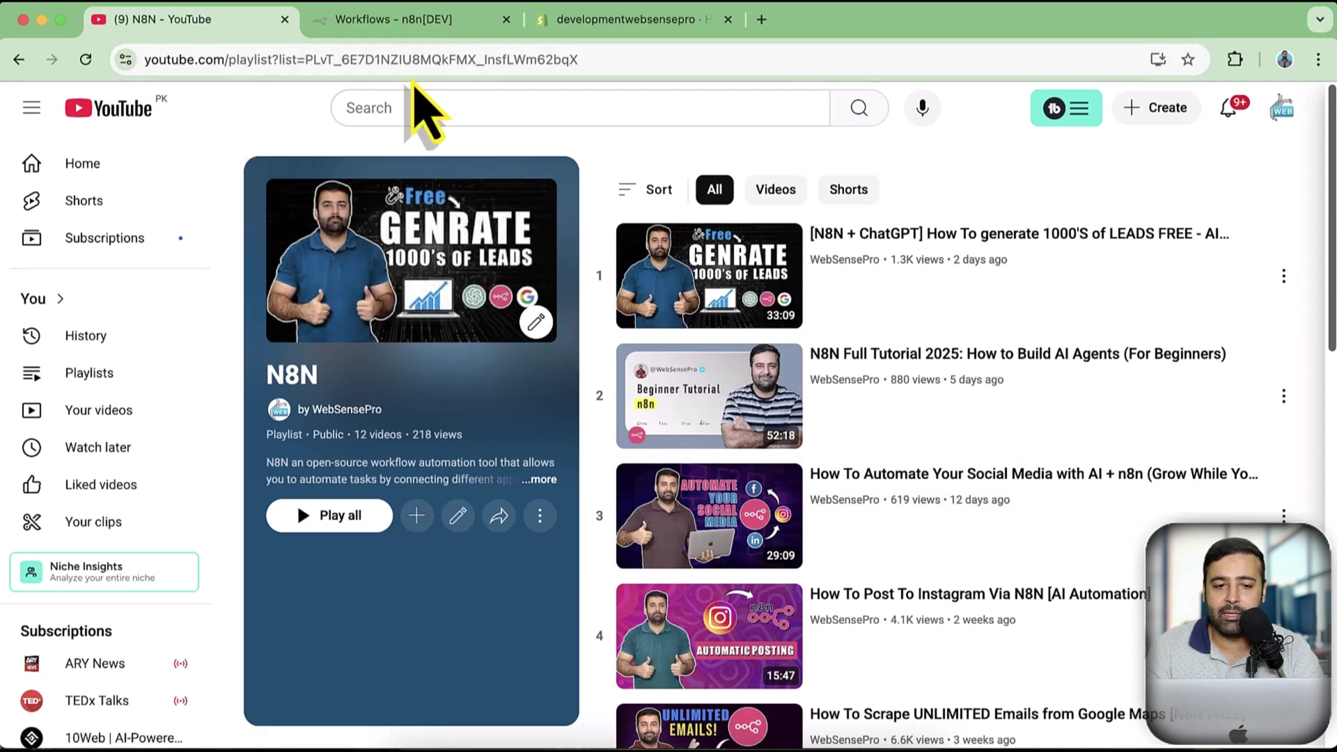The height and width of the screenshot is (752, 1337).
Task: Click the playlist share arrow icon
Action: [x=499, y=516]
